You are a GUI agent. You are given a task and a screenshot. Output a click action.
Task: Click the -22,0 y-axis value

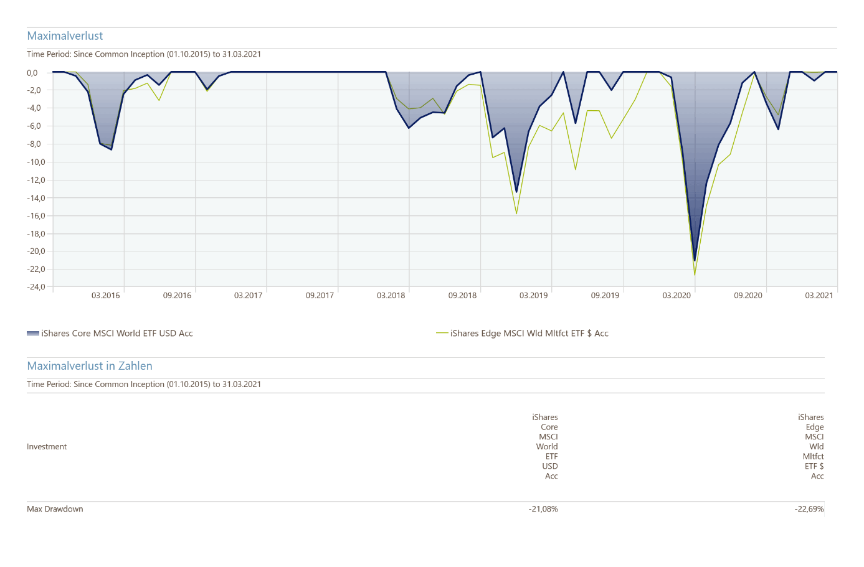[x=36, y=269]
